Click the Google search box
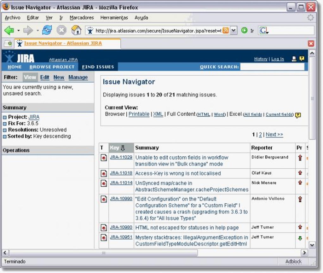 pos(291,31)
